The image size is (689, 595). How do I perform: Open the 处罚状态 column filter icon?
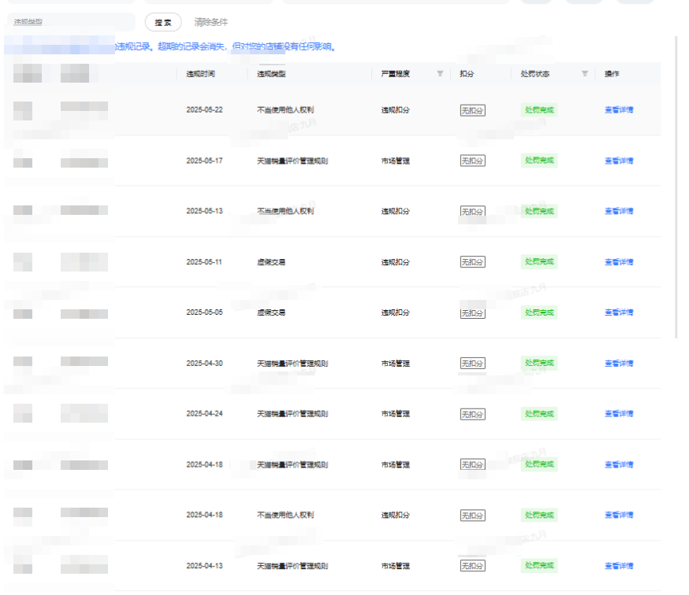coord(585,74)
